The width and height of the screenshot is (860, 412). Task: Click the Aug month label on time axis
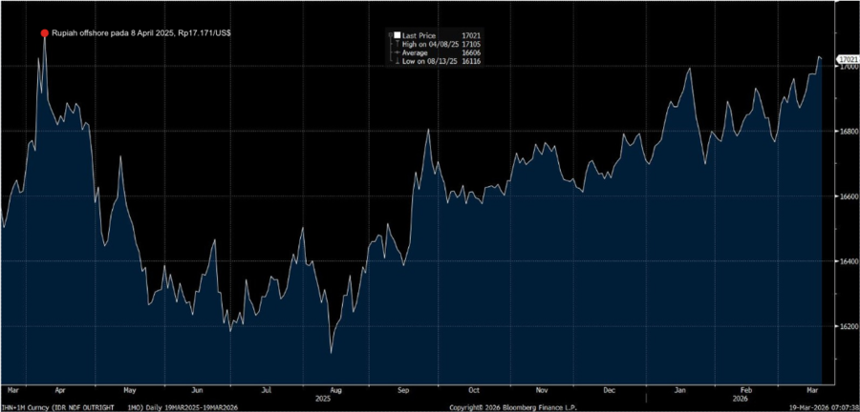(332, 389)
